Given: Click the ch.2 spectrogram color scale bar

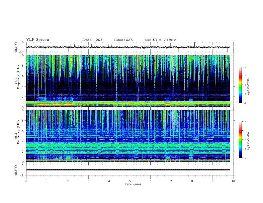Looking at the screenshot, I should coord(240,140).
